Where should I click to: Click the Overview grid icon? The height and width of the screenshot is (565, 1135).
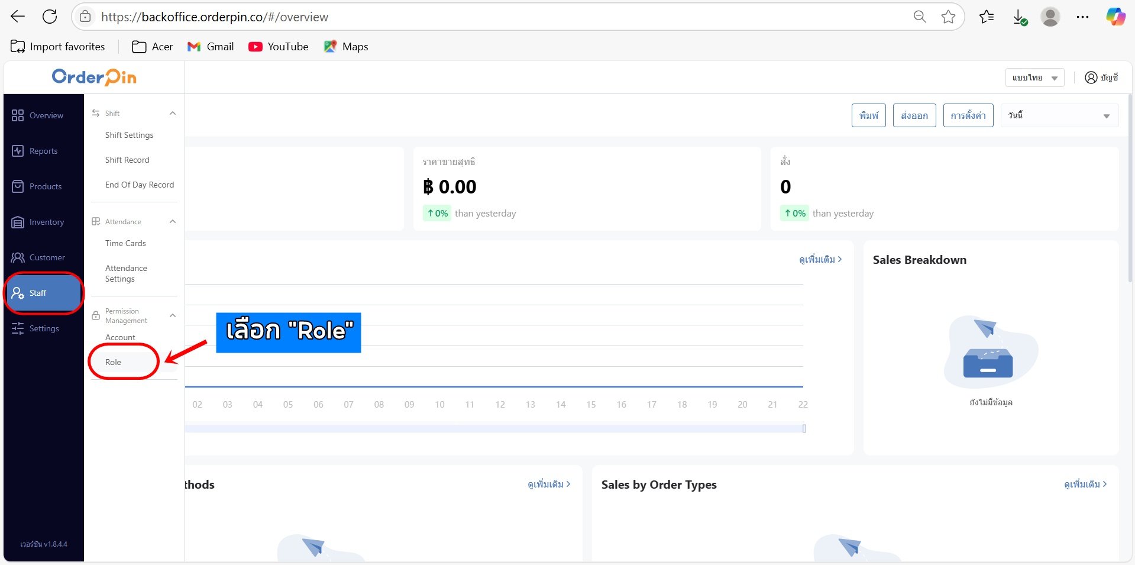pos(18,115)
